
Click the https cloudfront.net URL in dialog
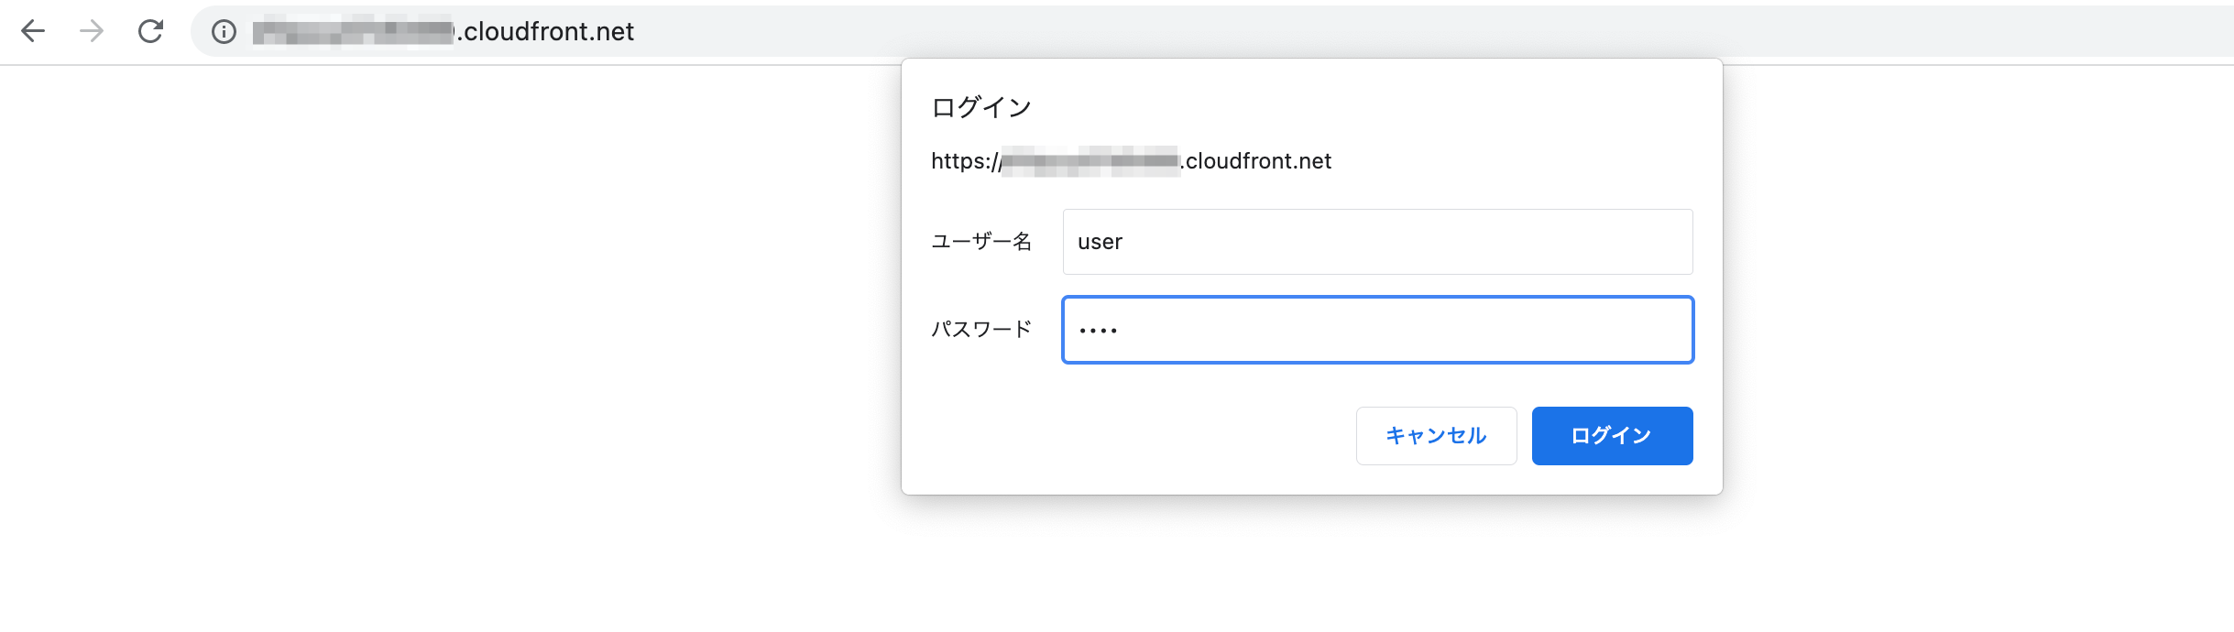(x=1131, y=161)
